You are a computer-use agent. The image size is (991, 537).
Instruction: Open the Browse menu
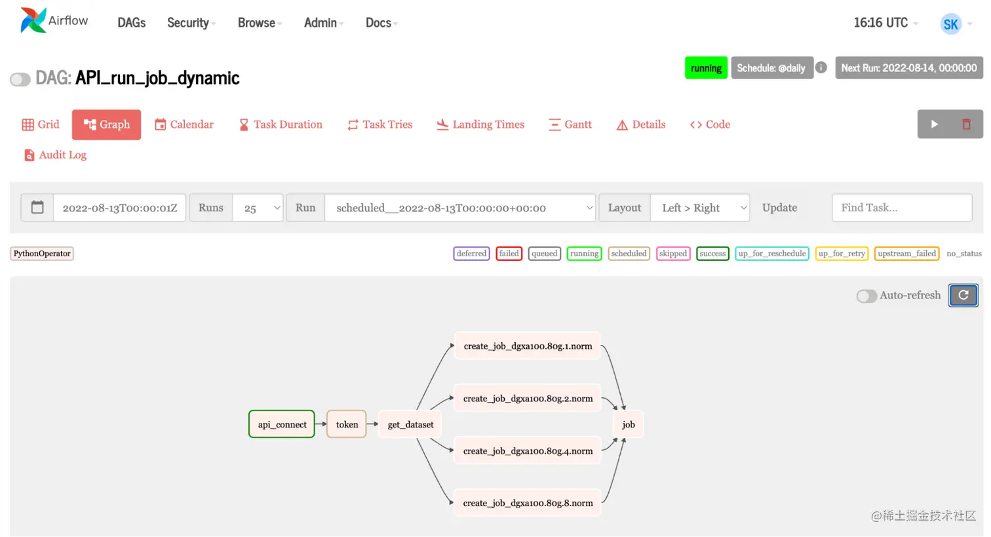click(256, 22)
